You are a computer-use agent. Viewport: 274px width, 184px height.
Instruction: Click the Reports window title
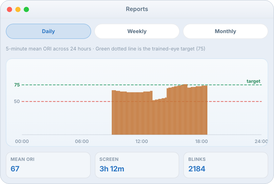(137, 9)
